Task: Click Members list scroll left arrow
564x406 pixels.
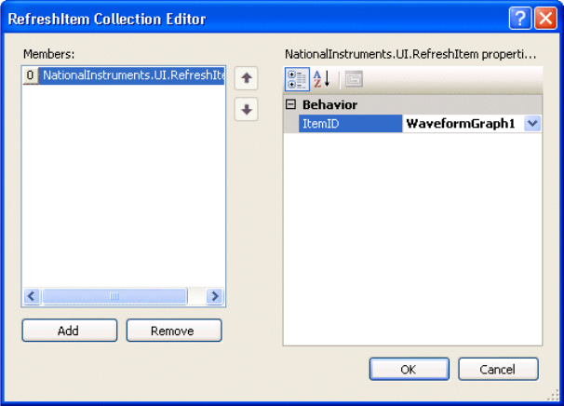Action: (32, 296)
